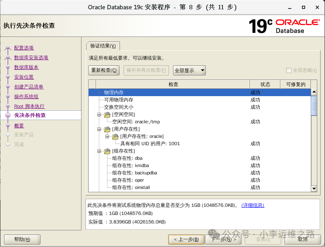Click the scroll-down arrow of the check list
Viewport: 325px width, 247px height.
[x=314, y=189]
